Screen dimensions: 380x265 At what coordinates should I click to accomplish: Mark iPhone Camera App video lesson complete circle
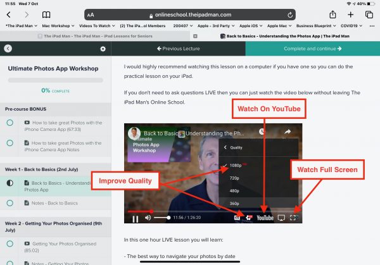(10, 123)
